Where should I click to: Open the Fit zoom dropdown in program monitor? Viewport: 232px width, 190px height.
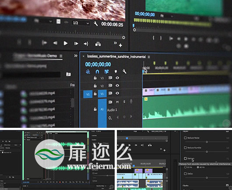click(167, 16)
